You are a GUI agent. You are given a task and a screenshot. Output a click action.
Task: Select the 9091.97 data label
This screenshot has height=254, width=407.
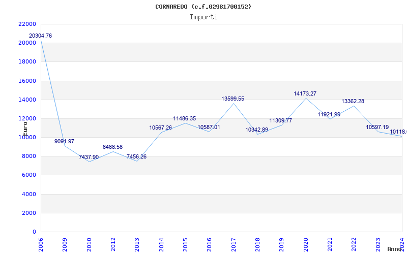click(65, 142)
